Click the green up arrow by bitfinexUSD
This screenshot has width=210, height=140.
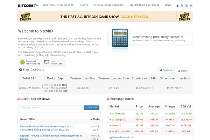pos(110,114)
